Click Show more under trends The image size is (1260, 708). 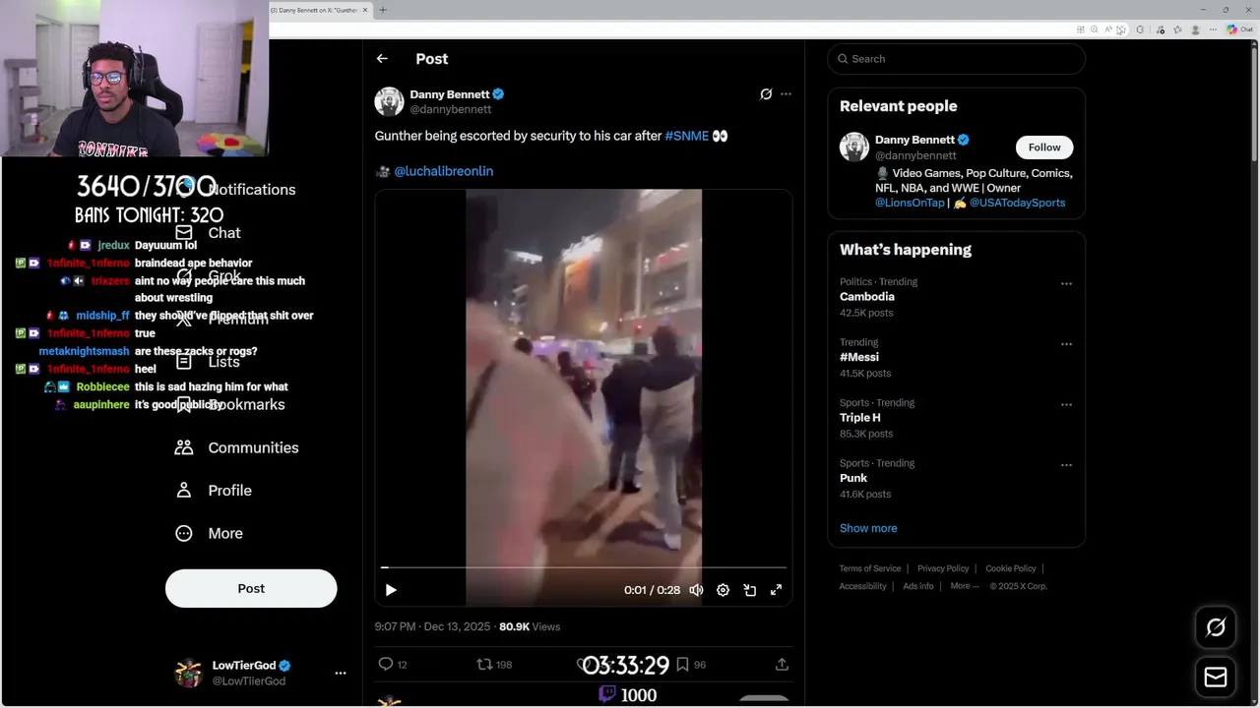pos(868,528)
